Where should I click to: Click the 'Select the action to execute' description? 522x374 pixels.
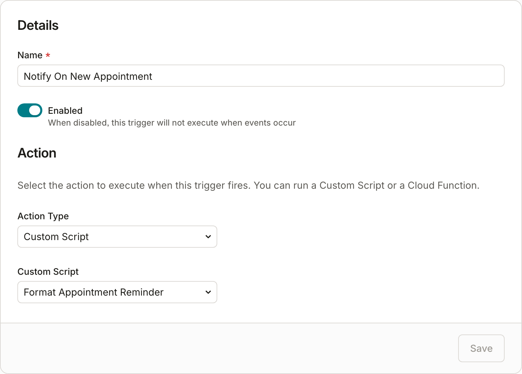[249, 186]
